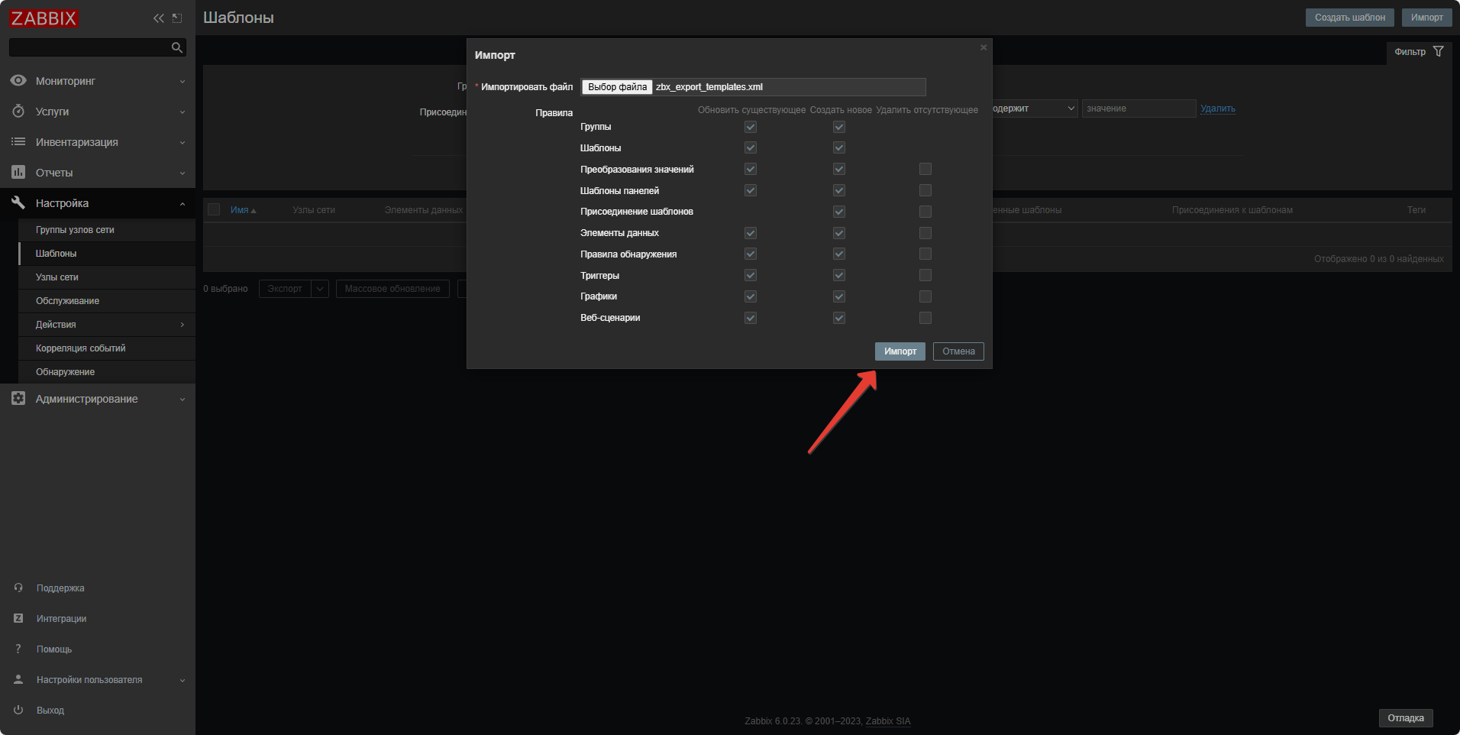Click the sidebar hide/kiosk icon

(177, 18)
